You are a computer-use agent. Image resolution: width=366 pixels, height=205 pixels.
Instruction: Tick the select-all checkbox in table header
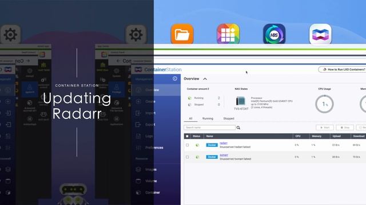coord(187,136)
